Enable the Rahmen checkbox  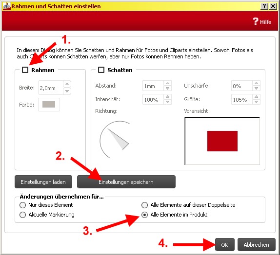[x=25, y=70]
